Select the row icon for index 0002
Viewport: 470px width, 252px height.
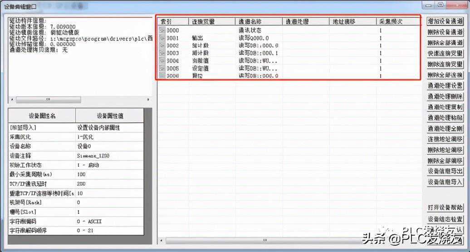pyautogui.click(x=162, y=46)
